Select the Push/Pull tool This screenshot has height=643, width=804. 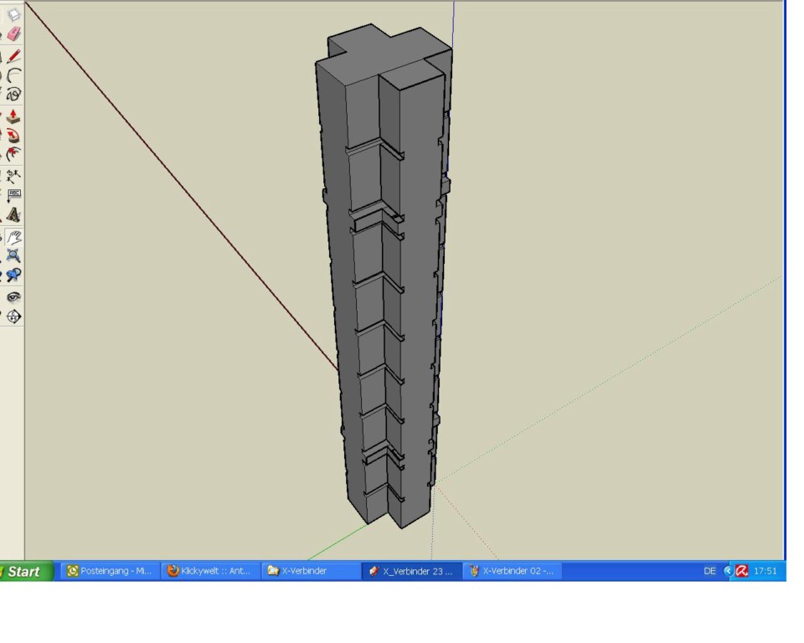coord(13,116)
